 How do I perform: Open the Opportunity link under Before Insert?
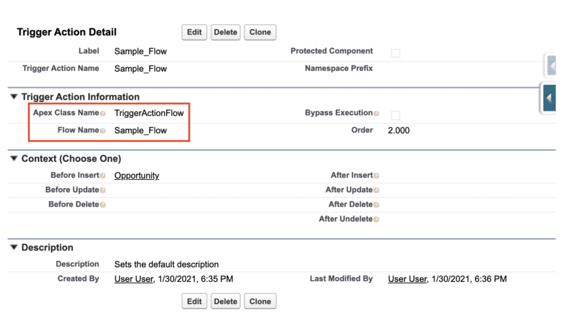pyautogui.click(x=136, y=176)
